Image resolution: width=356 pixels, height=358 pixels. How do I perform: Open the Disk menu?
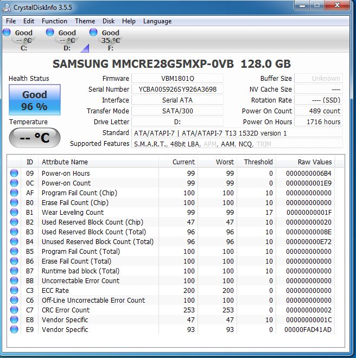point(109,21)
